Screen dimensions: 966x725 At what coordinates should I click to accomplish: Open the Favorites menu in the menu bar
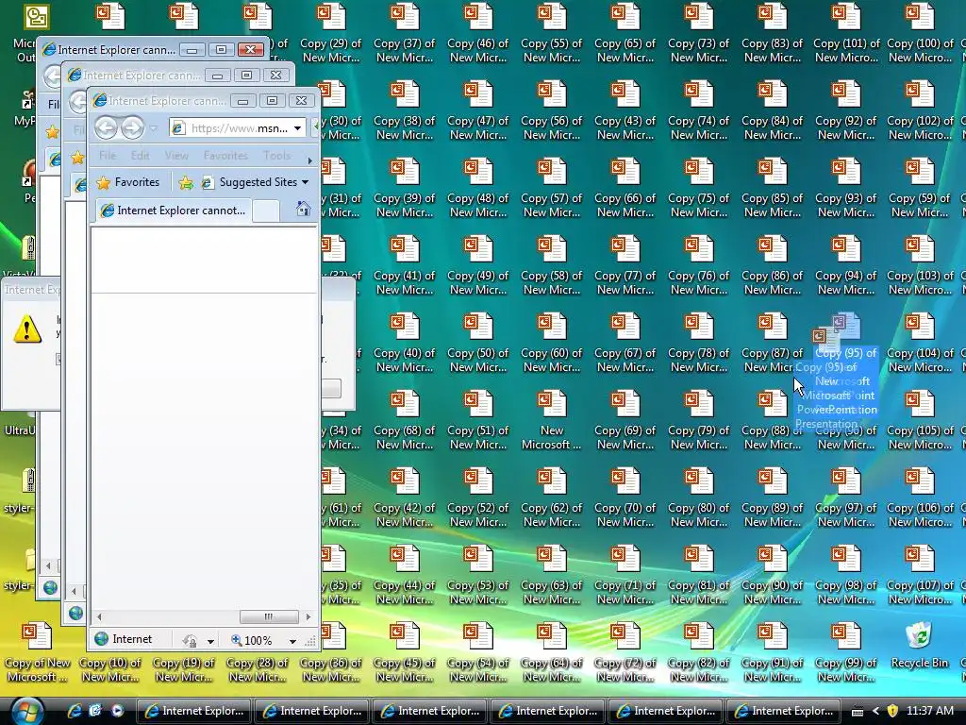[x=225, y=156]
